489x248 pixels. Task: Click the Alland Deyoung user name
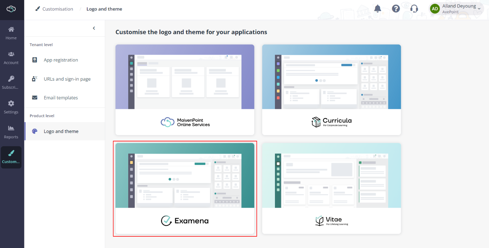click(459, 6)
